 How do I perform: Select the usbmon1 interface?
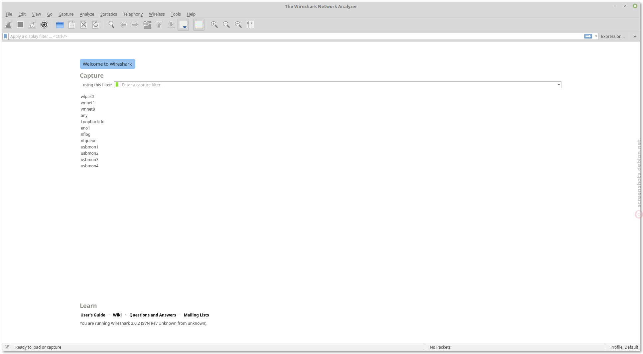coord(89,147)
